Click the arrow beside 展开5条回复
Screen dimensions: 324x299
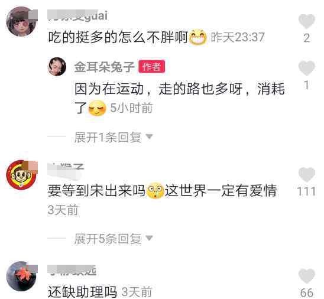tap(149, 238)
